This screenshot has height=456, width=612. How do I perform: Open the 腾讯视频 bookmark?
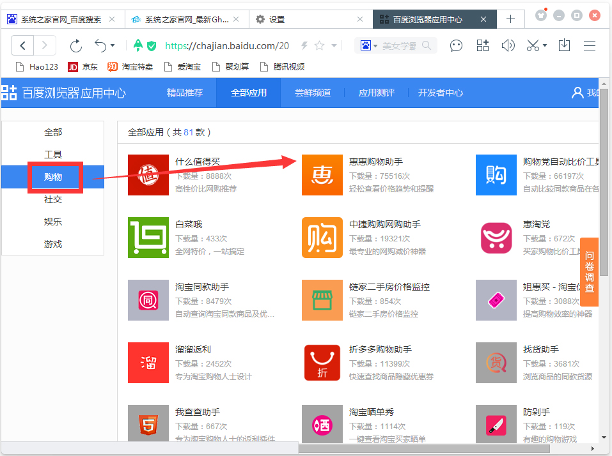tap(283, 67)
